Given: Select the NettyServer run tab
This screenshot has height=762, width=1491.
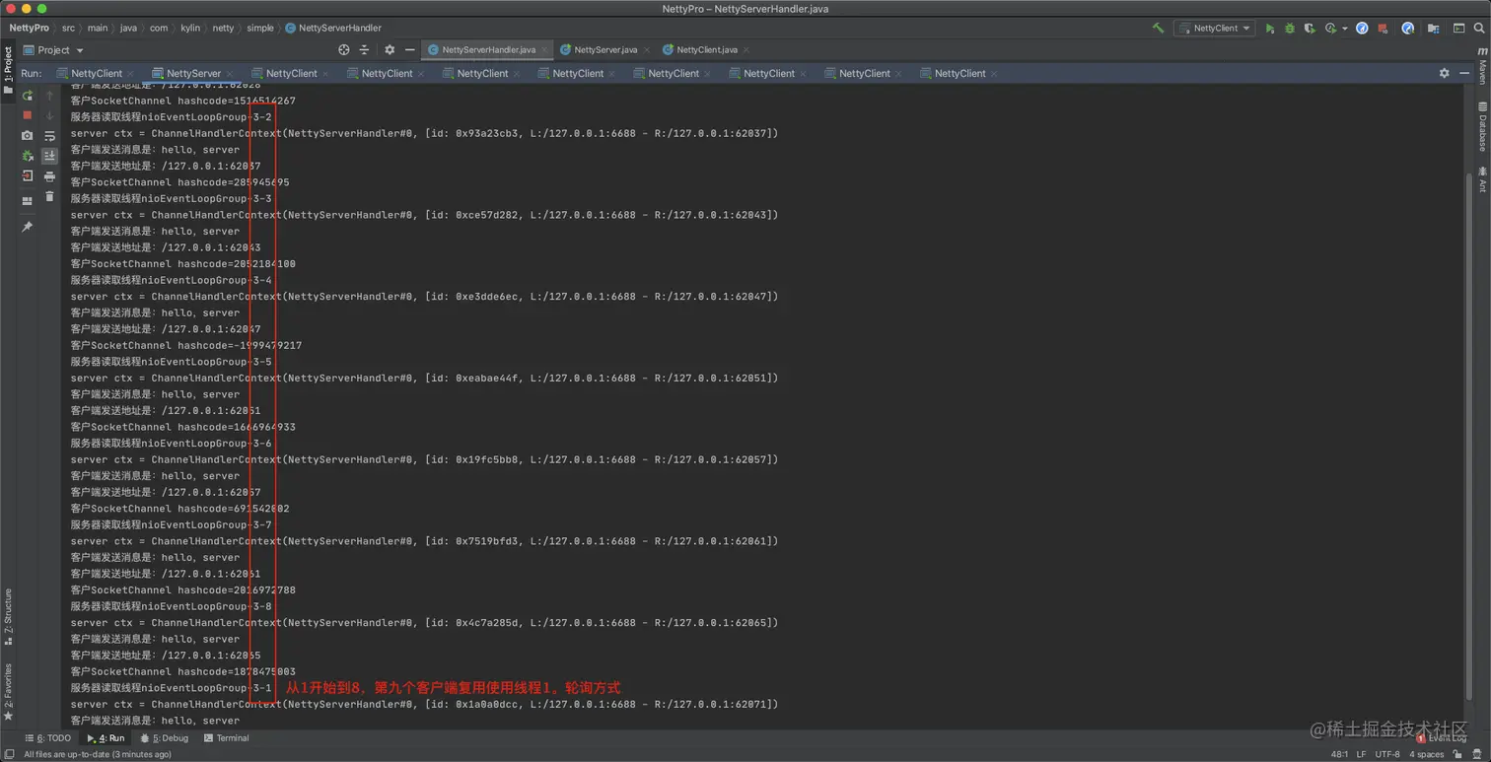Looking at the screenshot, I should pyautogui.click(x=193, y=74).
